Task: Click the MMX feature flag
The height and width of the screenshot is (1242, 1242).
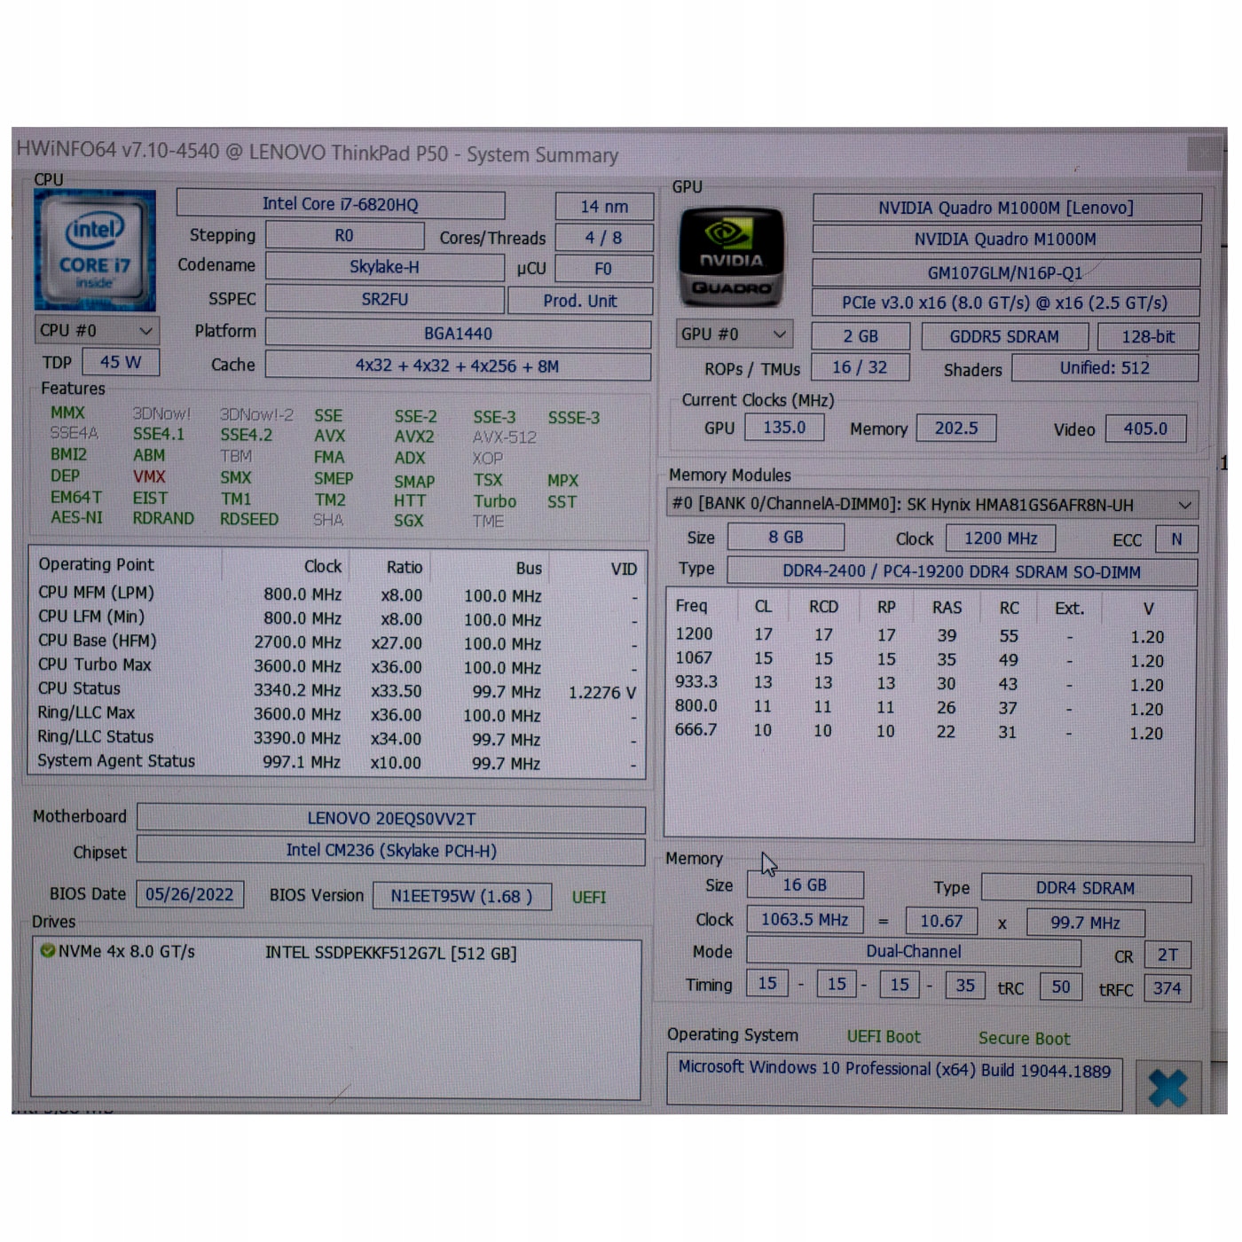Action: 67,413
